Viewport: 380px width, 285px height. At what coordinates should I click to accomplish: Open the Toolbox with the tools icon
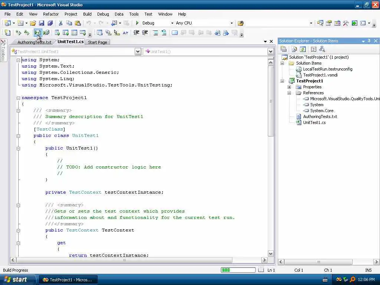click(345, 23)
